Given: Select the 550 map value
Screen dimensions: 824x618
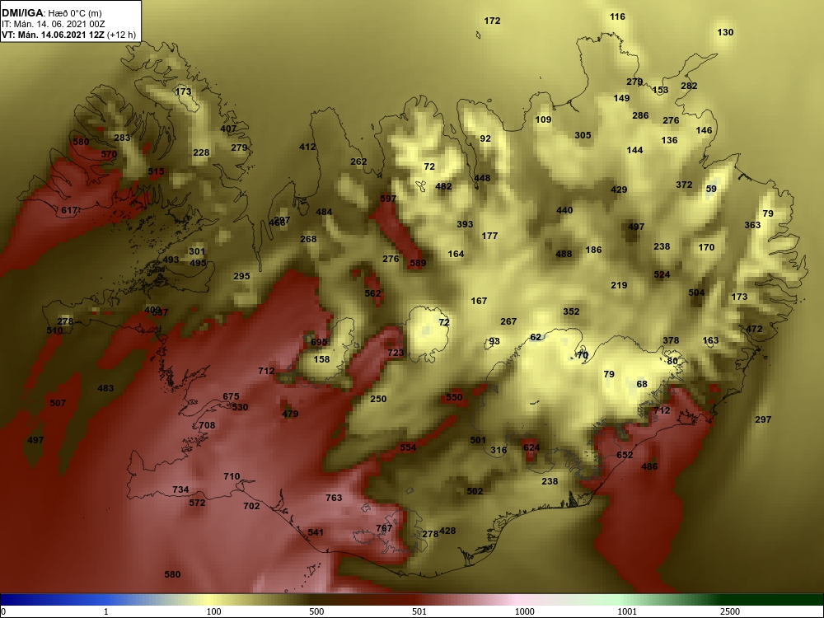Looking at the screenshot, I should [455, 397].
